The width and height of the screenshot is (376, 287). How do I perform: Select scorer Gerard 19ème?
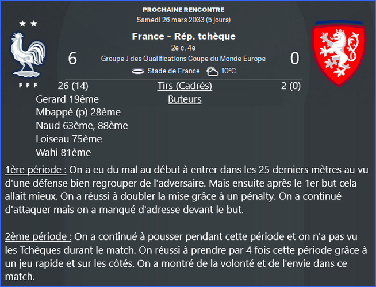pos(67,99)
